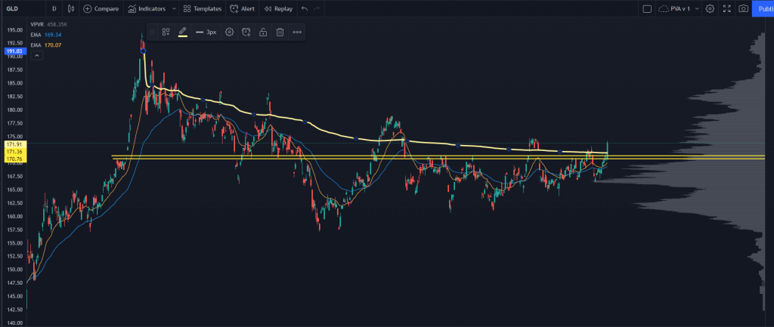This screenshot has width=774, height=327.
Task: Collapse the indicator legend with chevron
Action: (37, 56)
